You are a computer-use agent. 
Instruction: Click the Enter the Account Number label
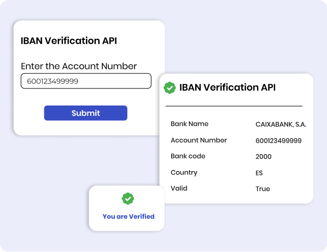(79, 66)
